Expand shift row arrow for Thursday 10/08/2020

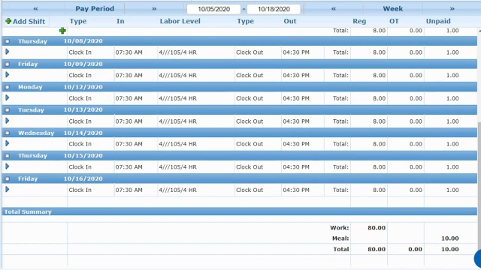point(8,52)
